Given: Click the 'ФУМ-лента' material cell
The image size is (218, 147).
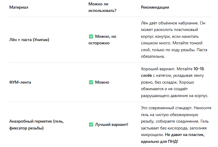Looking at the screenshot, I should tap(20, 82).
